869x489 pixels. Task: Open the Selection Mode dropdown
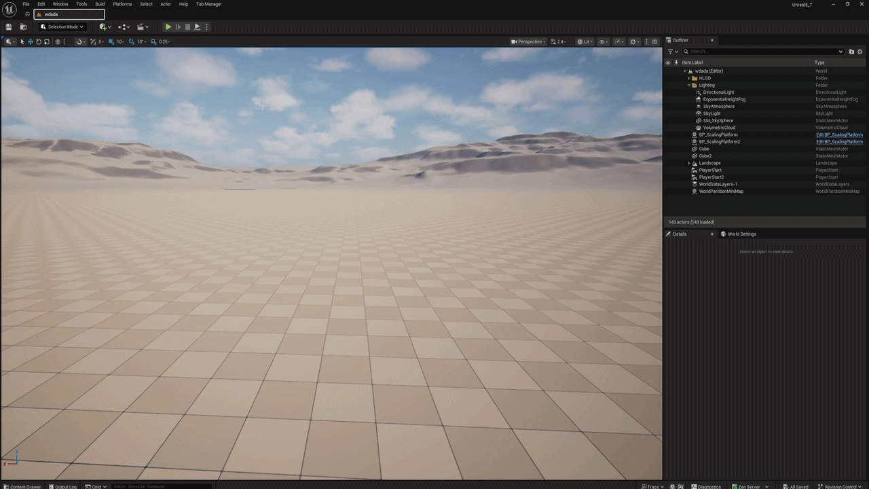(x=62, y=27)
